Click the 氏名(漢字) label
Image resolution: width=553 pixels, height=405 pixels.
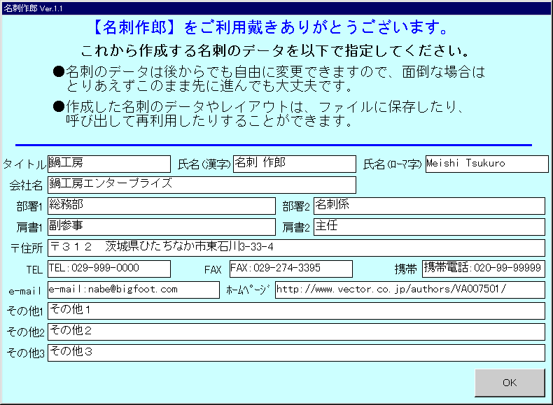[x=204, y=164]
